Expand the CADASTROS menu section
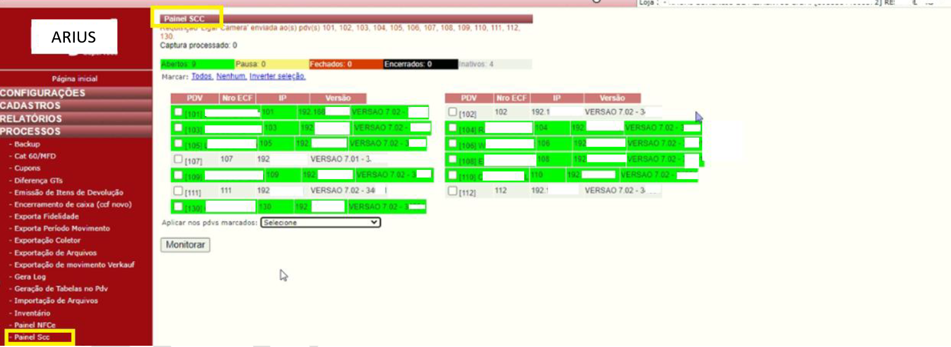This screenshot has height=347, width=951. [x=30, y=106]
